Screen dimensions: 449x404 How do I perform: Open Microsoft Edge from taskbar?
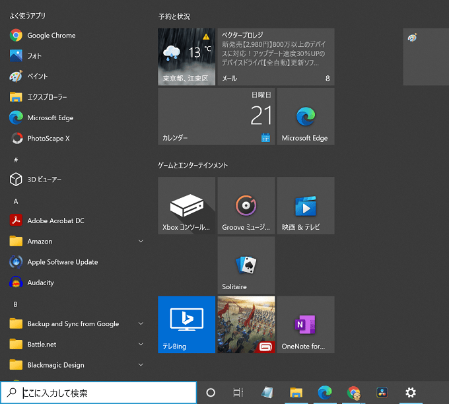click(325, 393)
